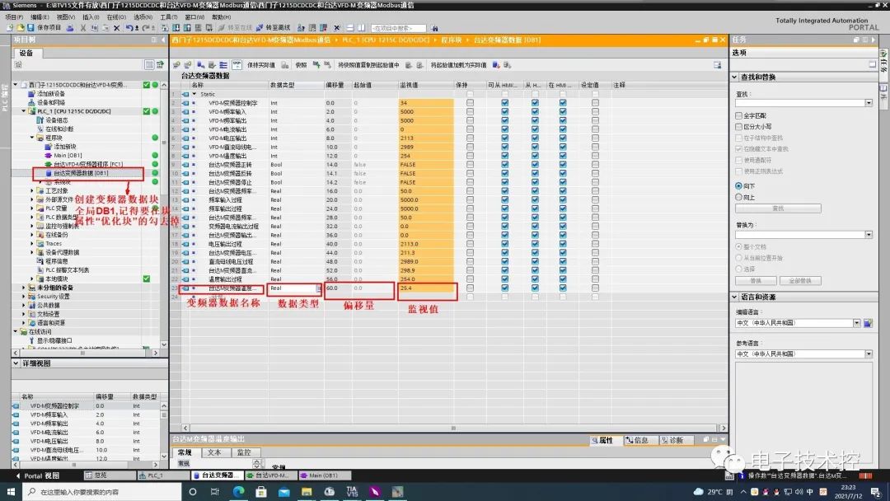Viewport: 890px width, 501px height.
Task: Click the first icon in the DB editor toolbar
Action: click(x=176, y=64)
